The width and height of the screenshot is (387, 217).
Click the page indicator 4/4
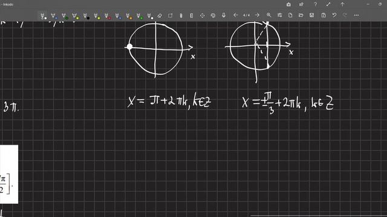[246, 15]
